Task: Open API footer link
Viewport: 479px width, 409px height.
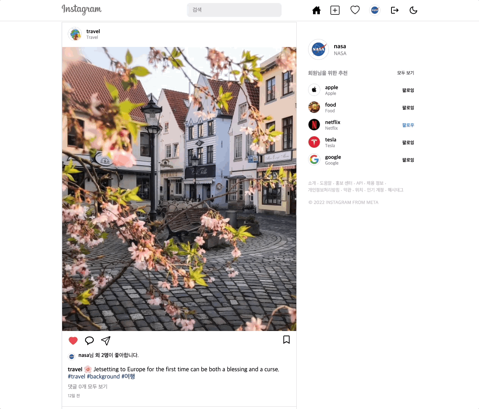Action: pos(360,183)
